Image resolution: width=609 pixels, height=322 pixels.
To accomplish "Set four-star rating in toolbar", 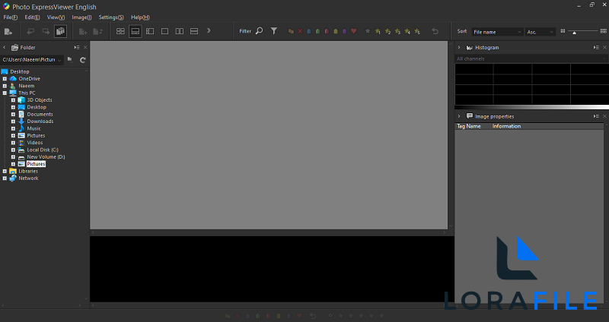I will click(x=407, y=31).
